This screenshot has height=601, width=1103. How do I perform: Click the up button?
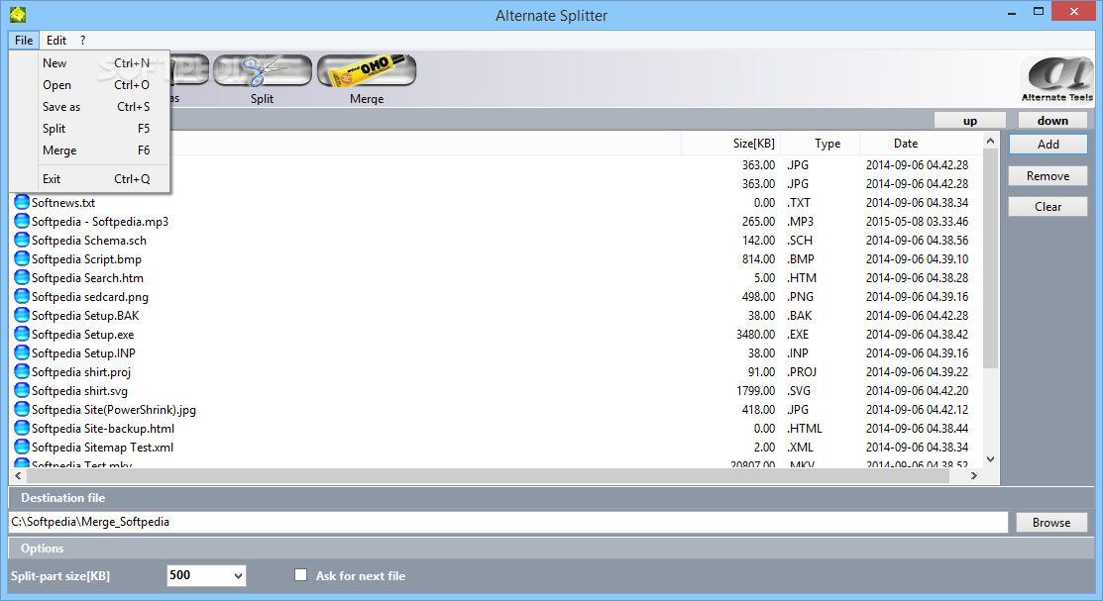coord(970,120)
